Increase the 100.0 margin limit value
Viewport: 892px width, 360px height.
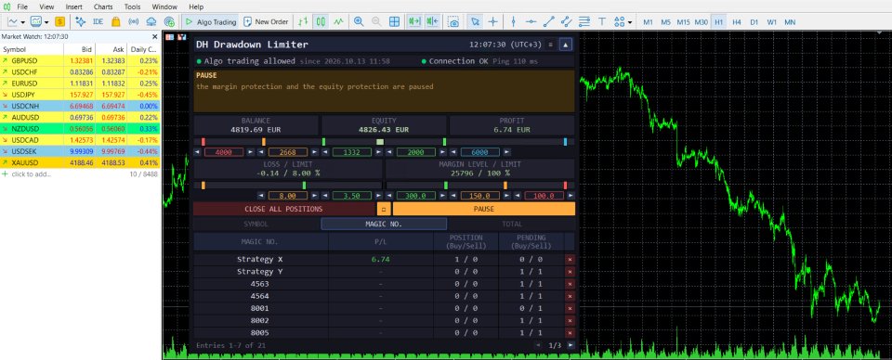[x=571, y=196]
